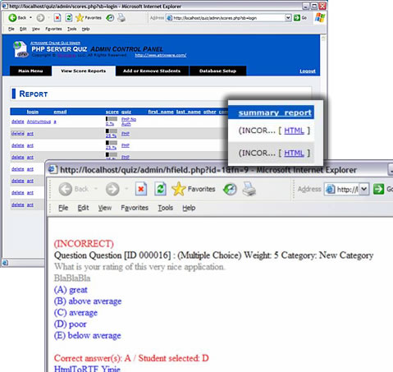Open File menu in scores.php window

point(11,29)
